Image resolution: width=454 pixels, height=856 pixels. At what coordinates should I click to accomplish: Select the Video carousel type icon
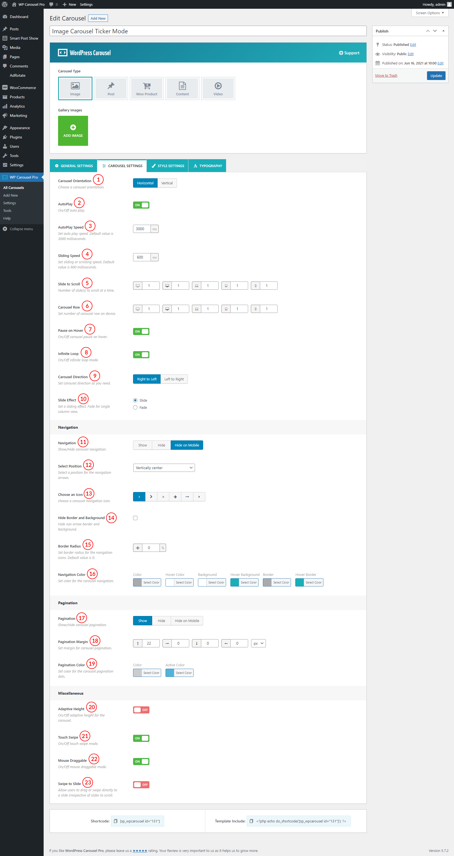pos(218,88)
